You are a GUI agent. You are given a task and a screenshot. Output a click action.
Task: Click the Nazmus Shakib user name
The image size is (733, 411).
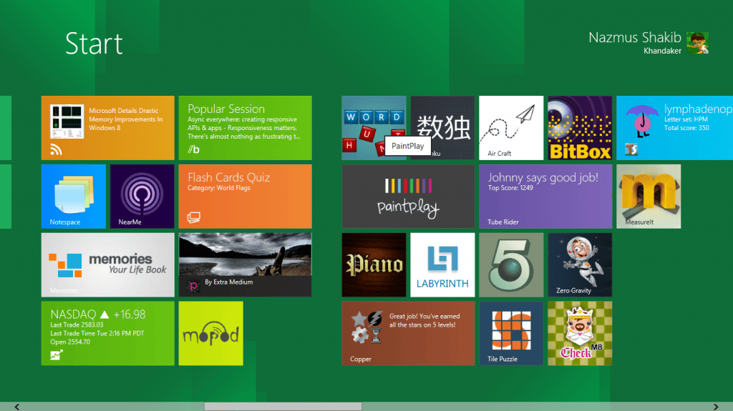point(635,37)
